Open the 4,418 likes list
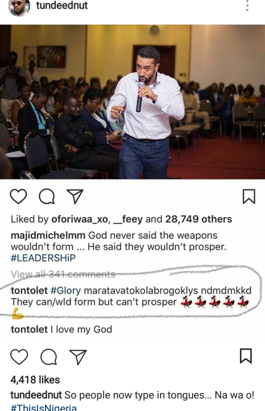265x411 pixels. pyautogui.click(x=35, y=380)
